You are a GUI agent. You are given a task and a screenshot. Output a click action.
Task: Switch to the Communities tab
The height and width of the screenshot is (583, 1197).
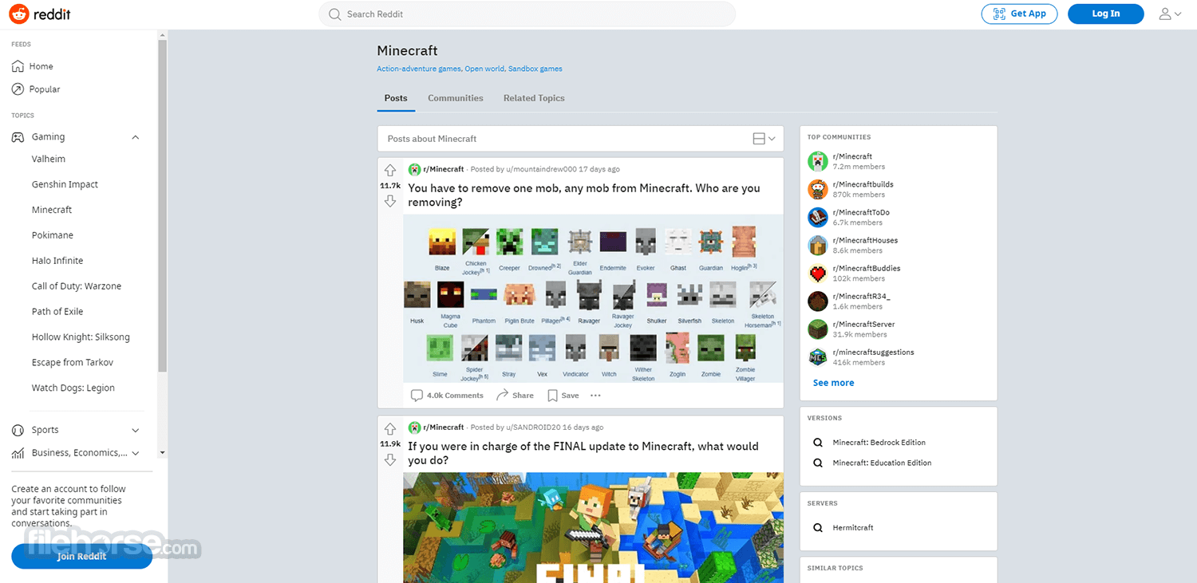(456, 98)
